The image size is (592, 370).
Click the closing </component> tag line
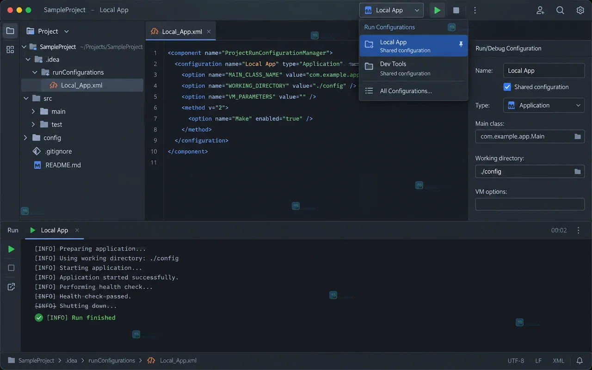point(188,151)
